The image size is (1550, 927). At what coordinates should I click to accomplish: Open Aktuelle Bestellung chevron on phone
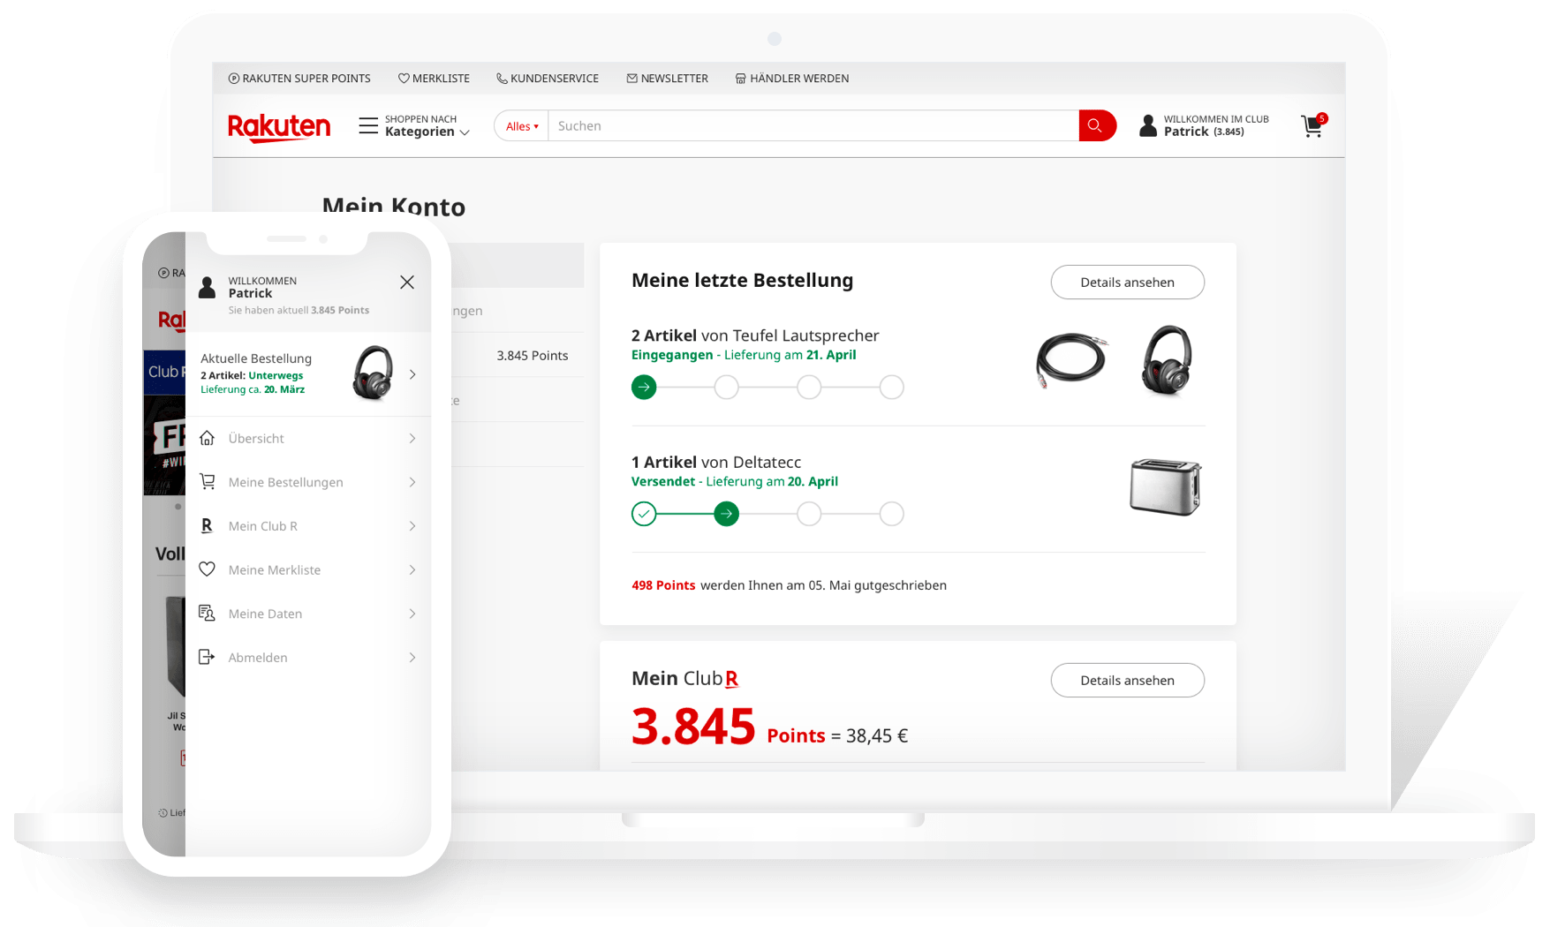(412, 374)
